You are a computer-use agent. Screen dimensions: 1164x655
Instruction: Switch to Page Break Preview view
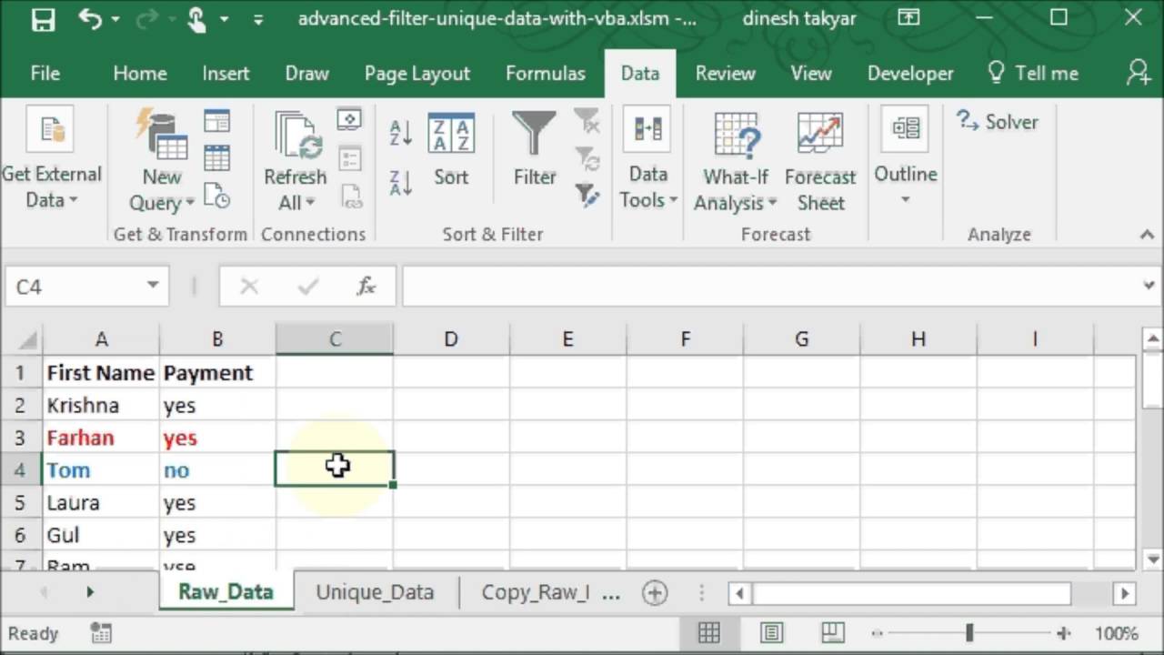[832, 633]
